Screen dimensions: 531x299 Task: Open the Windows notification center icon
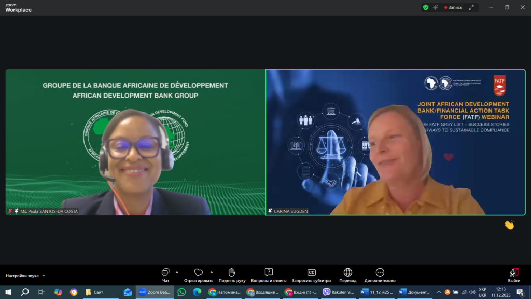pyautogui.click(x=520, y=292)
